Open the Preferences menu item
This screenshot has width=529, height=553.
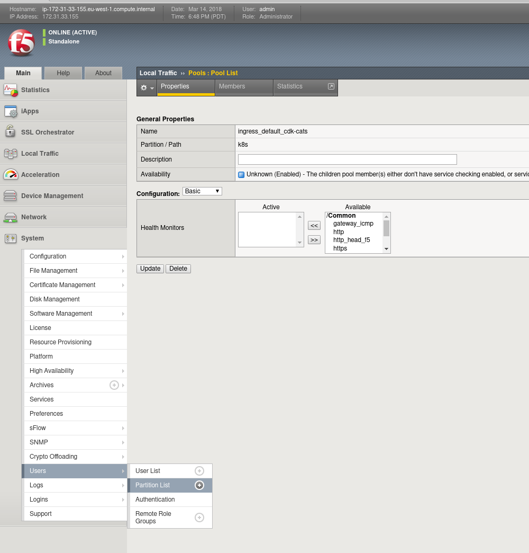click(75, 414)
